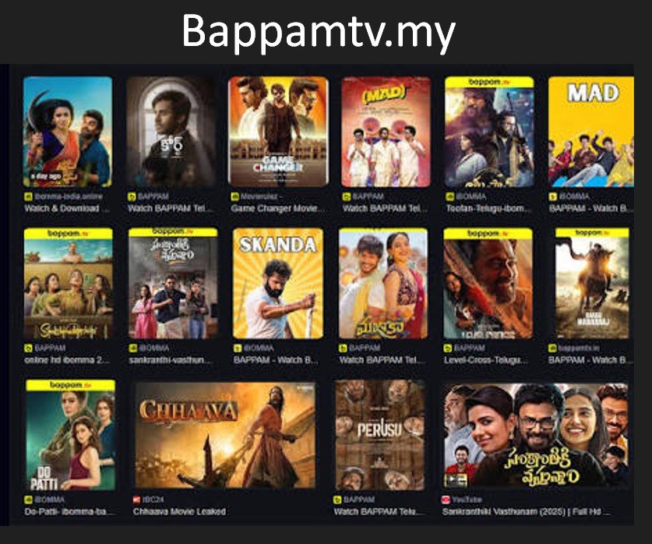The height and width of the screenshot is (544, 652).
Task: Open the Sankranthiki Vasthunam YouTube thumbnail
Action: pyautogui.click(x=536, y=435)
